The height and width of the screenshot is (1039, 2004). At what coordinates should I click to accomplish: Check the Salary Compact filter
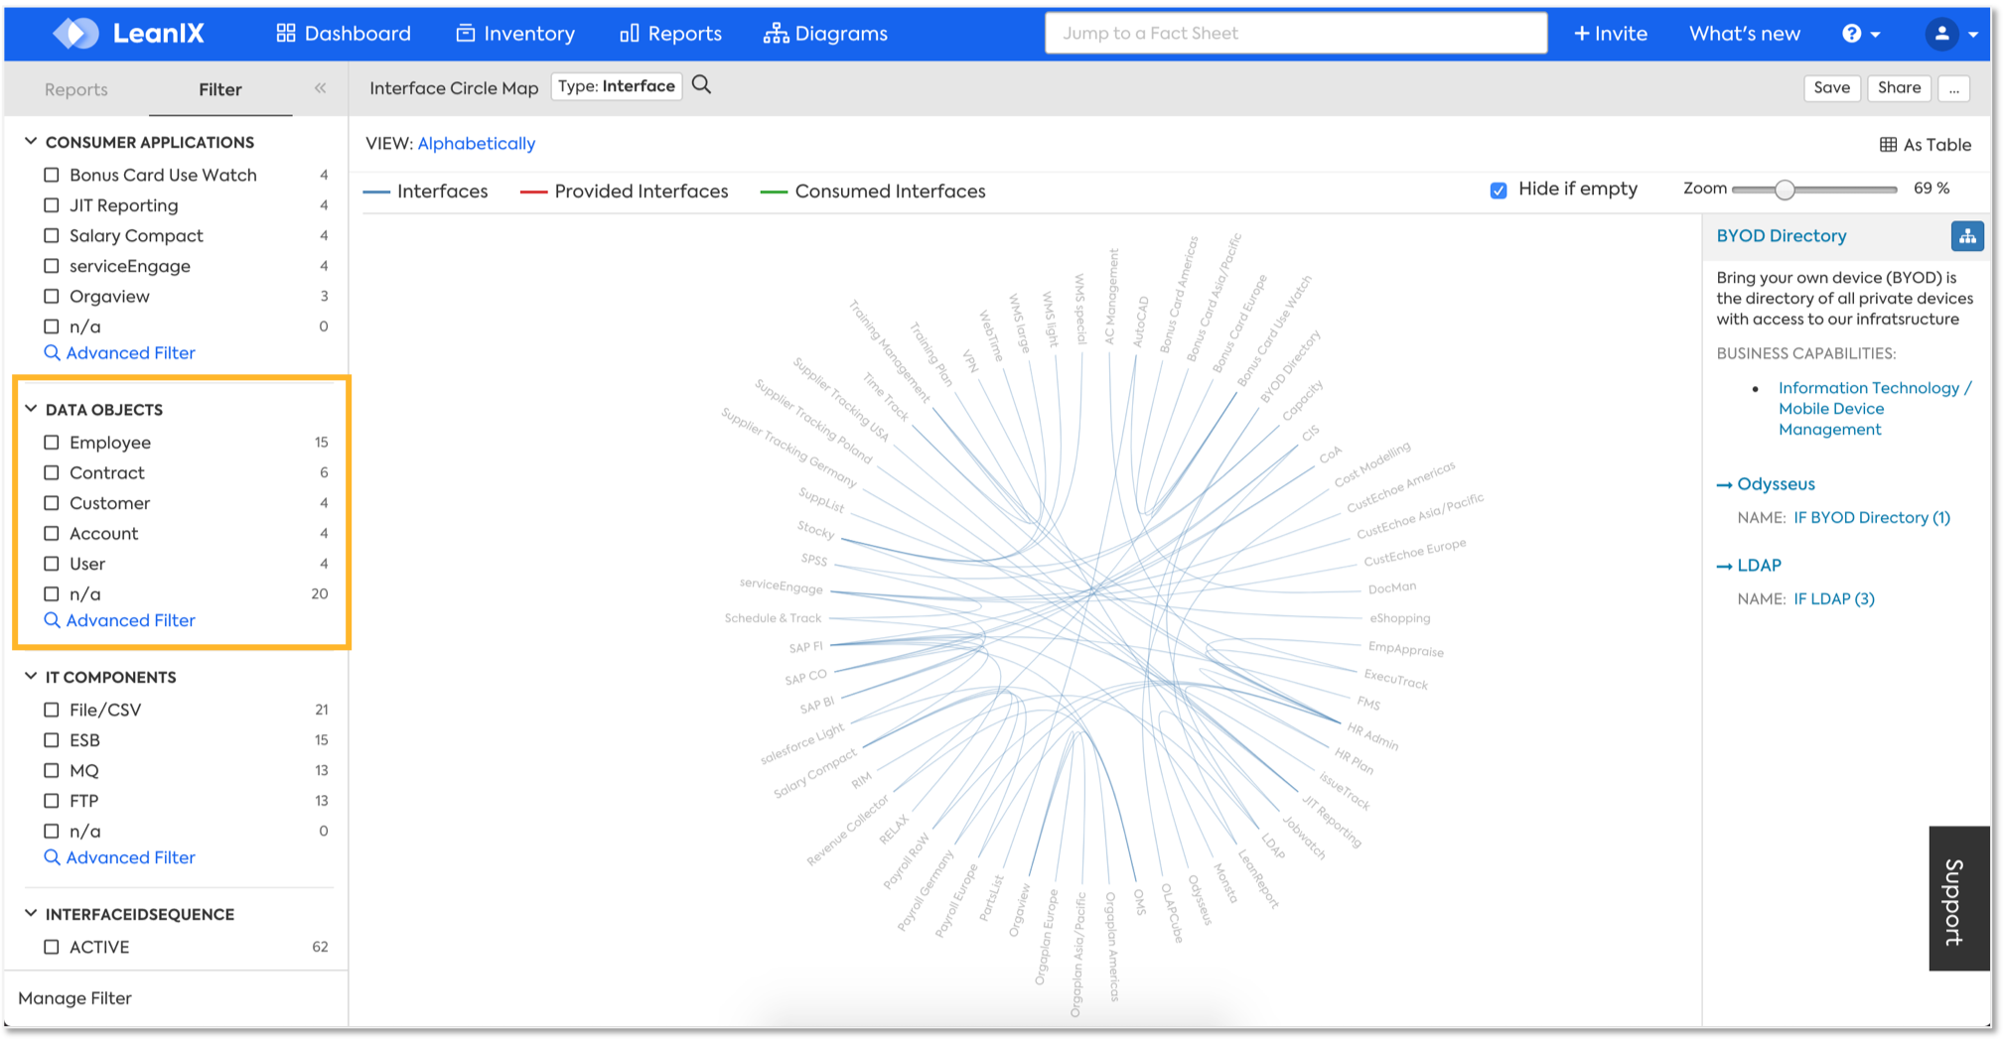click(x=52, y=236)
